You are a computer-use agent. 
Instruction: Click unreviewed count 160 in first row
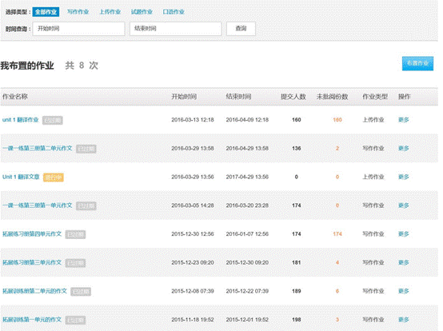tap(337, 120)
